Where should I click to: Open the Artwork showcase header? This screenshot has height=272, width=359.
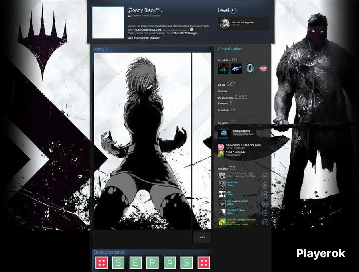pos(101,49)
